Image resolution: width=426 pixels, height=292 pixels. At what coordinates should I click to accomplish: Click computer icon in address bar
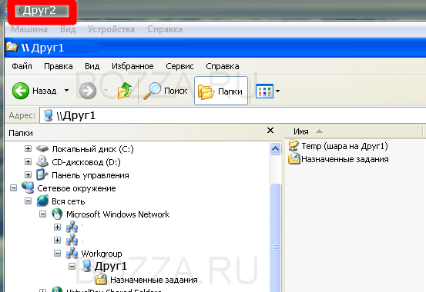click(49, 115)
